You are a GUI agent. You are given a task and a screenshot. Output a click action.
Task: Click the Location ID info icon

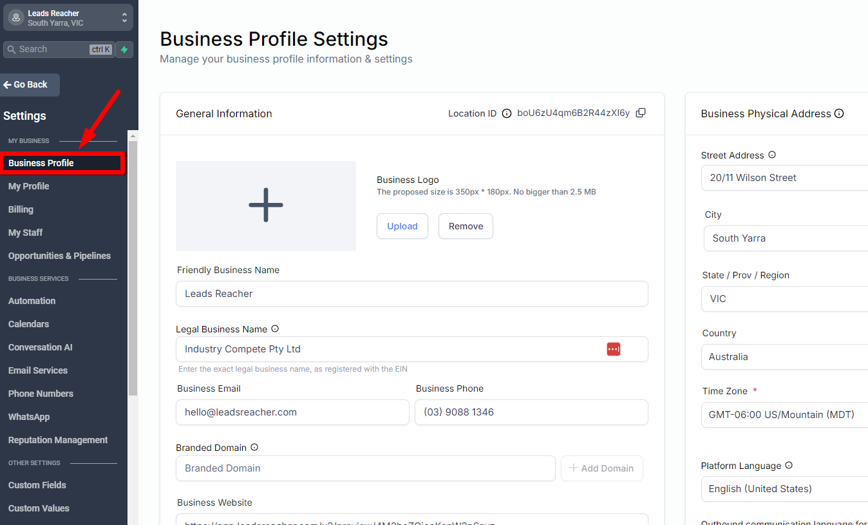(x=507, y=114)
